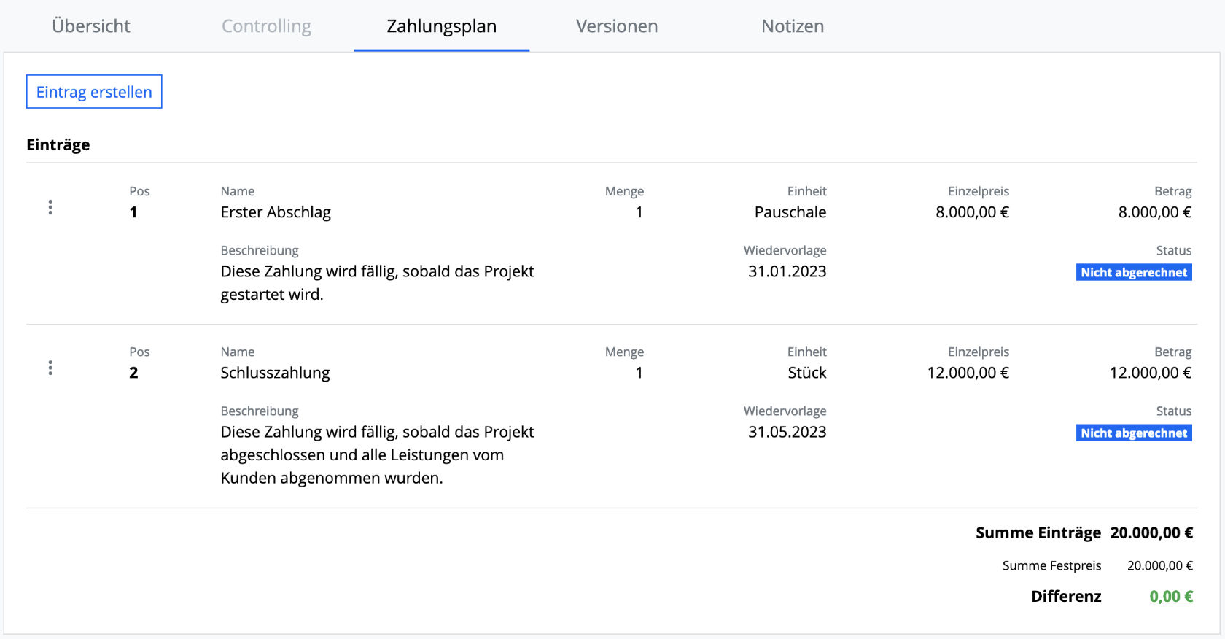The height and width of the screenshot is (639, 1225).
Task: Click the Nicht abgerechnet badge of Erster Abschlag
Action: pos(1134,272)
